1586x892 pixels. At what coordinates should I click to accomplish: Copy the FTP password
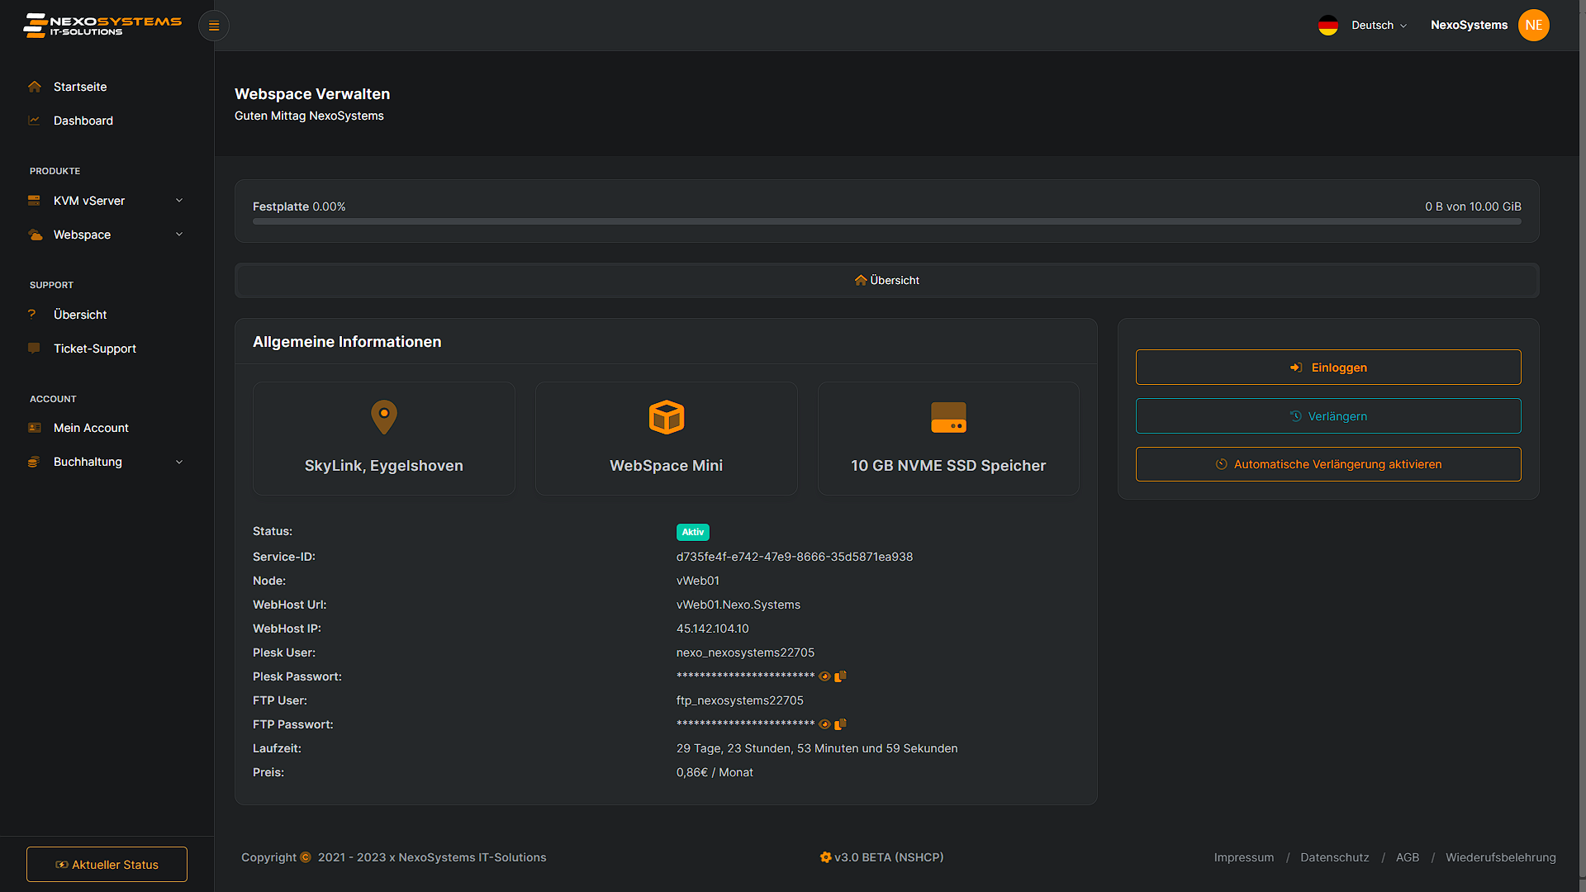point(840,724)
